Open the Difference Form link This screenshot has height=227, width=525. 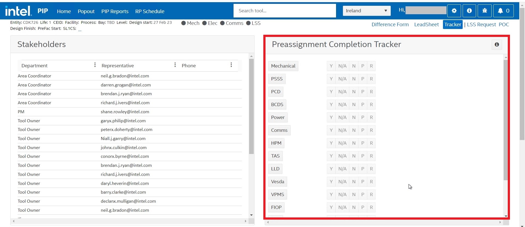pyautogui.click(x=390, y=24)
